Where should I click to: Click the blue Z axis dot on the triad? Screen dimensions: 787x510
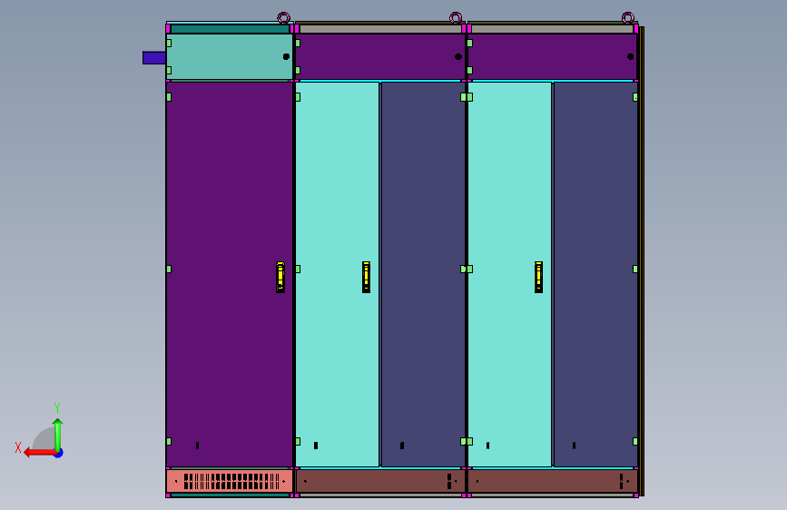click(59, 453)
